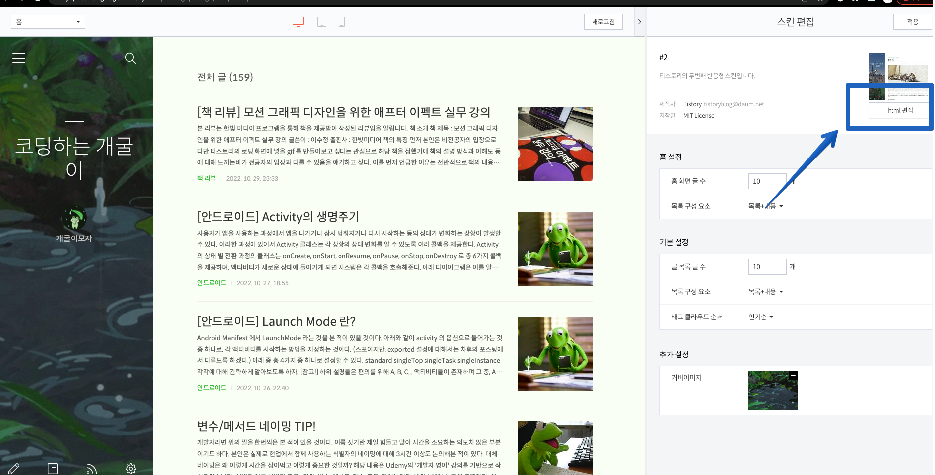Open the guestbook notebook icon
This screenshot has width=935, height=475.
tap(53, 469)
